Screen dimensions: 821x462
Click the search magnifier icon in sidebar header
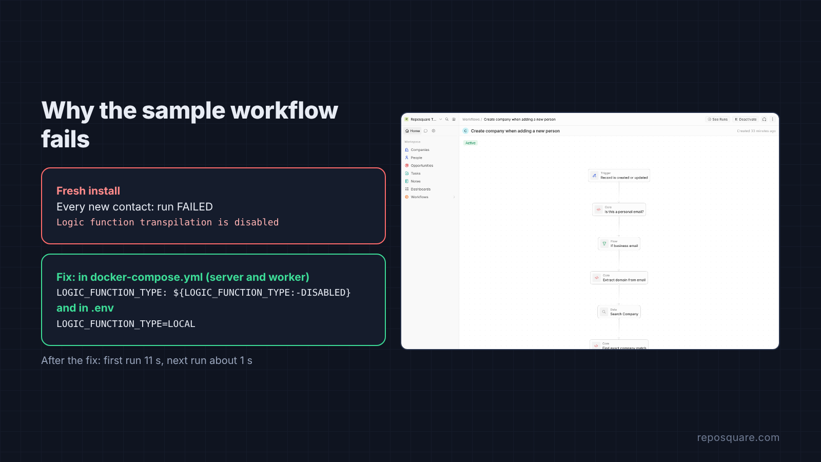(x=447, y=119)
